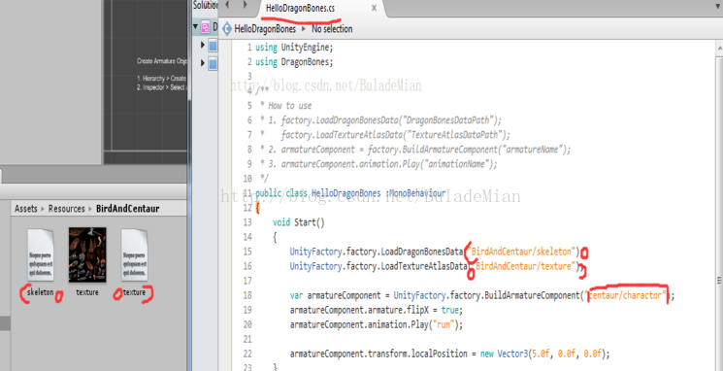Click the using DragonBones line
723x371 pixels.
click(294, 62)
